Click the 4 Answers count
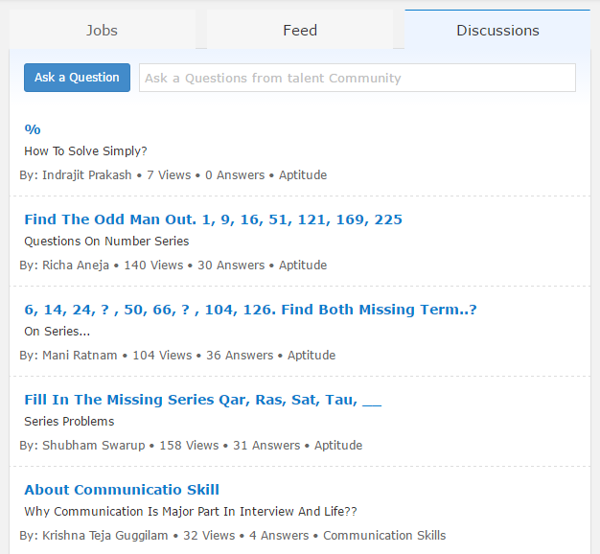This screenshot has height=554, width=600. pyautogui.click(x=279, y=536)
